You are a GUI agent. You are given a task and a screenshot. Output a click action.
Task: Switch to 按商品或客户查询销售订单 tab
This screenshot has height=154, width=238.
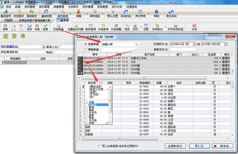point(34,21)
